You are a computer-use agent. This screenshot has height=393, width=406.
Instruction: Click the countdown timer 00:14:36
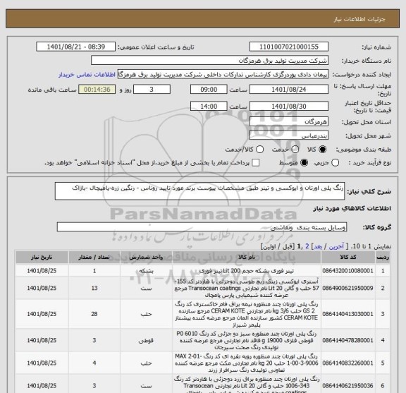pos(97,90)
